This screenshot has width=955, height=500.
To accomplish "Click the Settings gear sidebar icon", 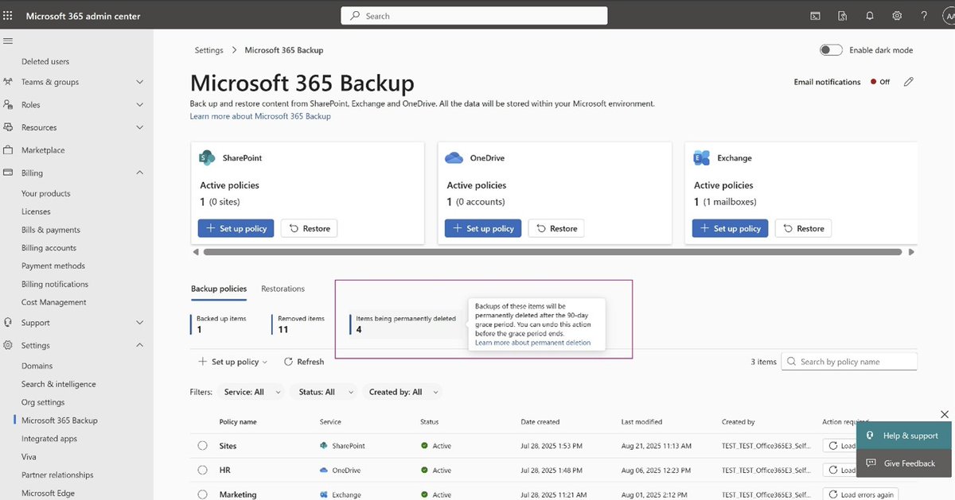I will coord(8,346).
